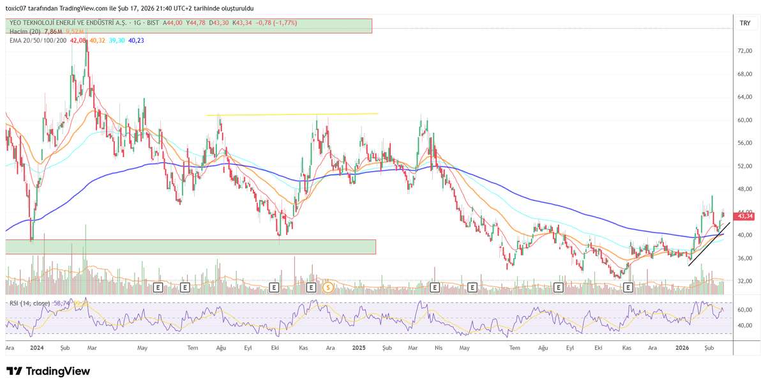766x387 pixels.
Task: Click the 2026 label on time axis
Action: tap(682, 348)
